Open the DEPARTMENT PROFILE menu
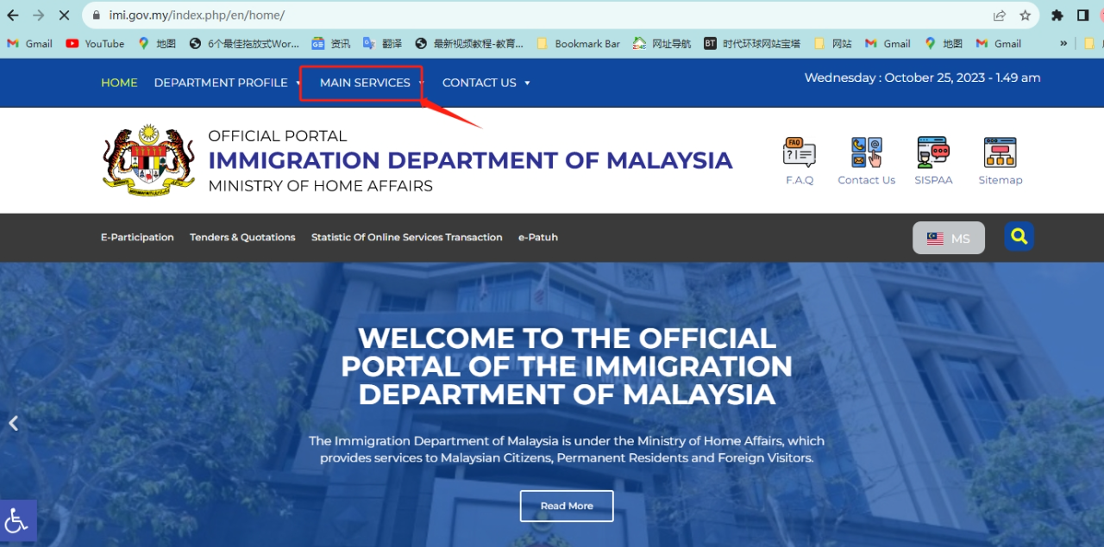 (221, 83)
